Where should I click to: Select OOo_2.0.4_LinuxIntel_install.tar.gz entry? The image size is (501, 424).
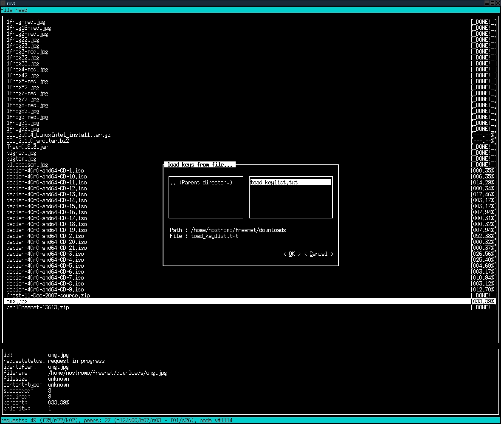point(59,135)
